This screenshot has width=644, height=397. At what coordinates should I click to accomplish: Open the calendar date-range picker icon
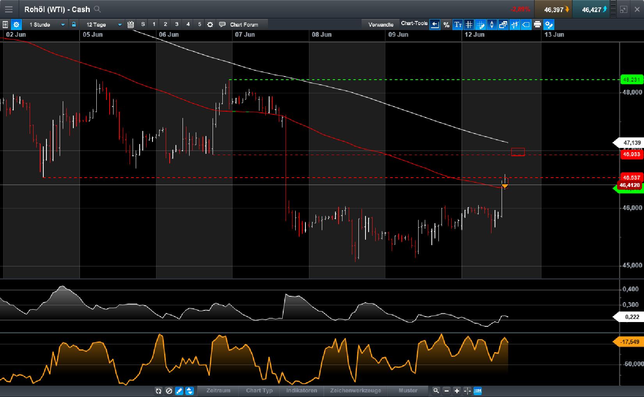tap(130, 24)
